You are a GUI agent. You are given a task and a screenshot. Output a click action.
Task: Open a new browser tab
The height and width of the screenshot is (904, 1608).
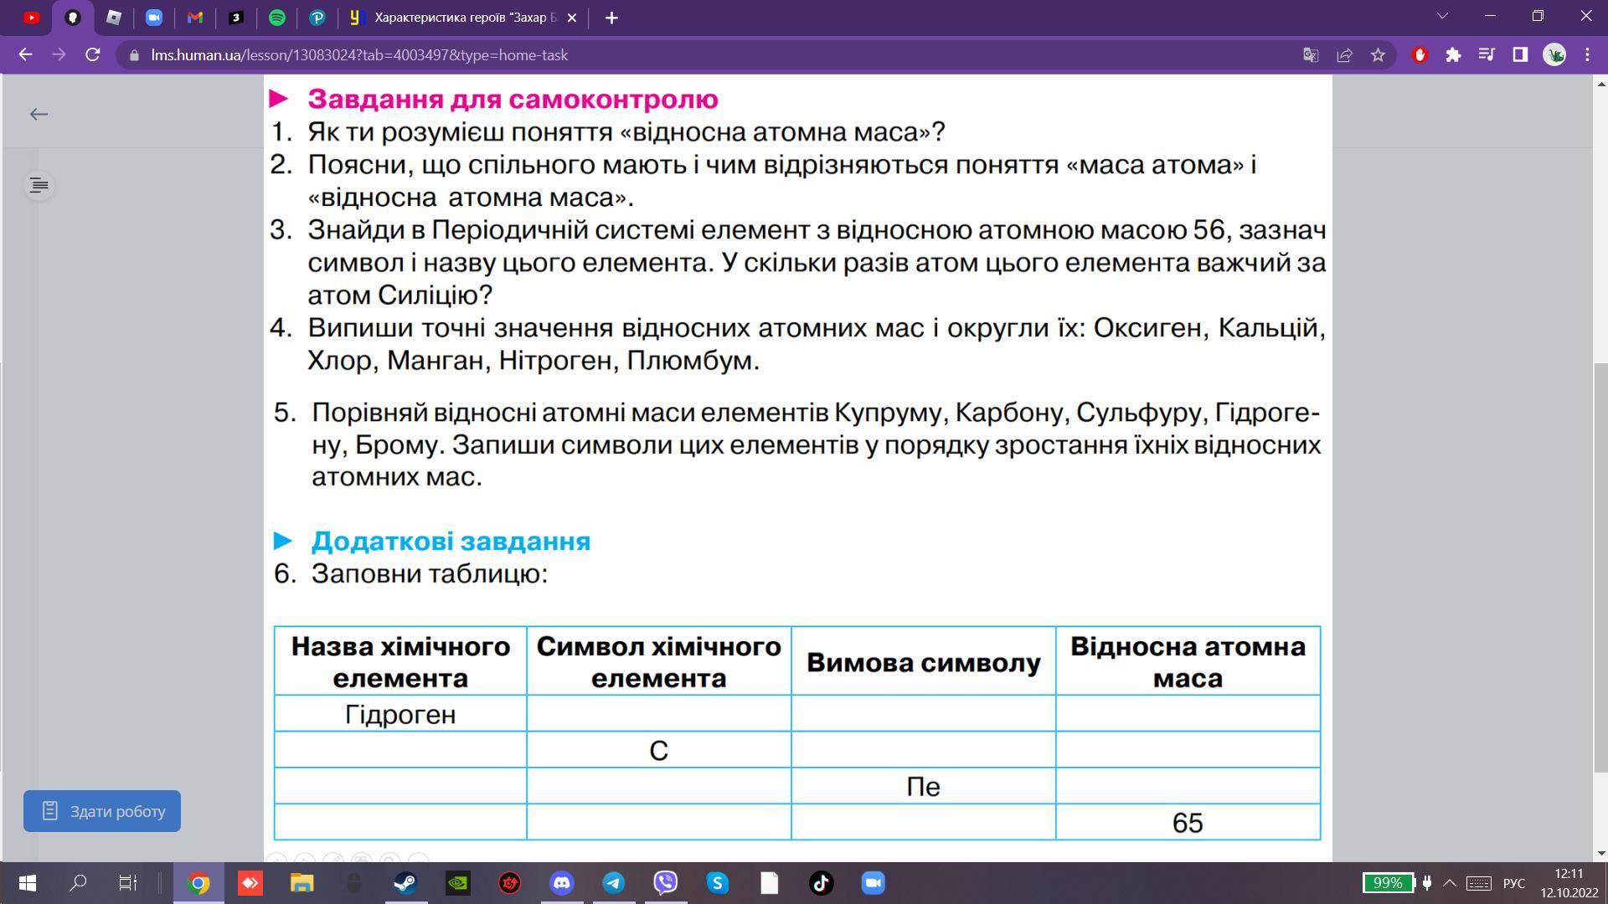611,18
